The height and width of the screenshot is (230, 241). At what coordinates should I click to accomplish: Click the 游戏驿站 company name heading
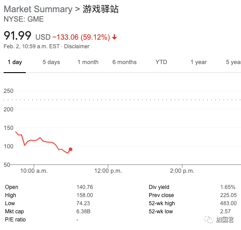pyautogui.click(x=101, y=9)
